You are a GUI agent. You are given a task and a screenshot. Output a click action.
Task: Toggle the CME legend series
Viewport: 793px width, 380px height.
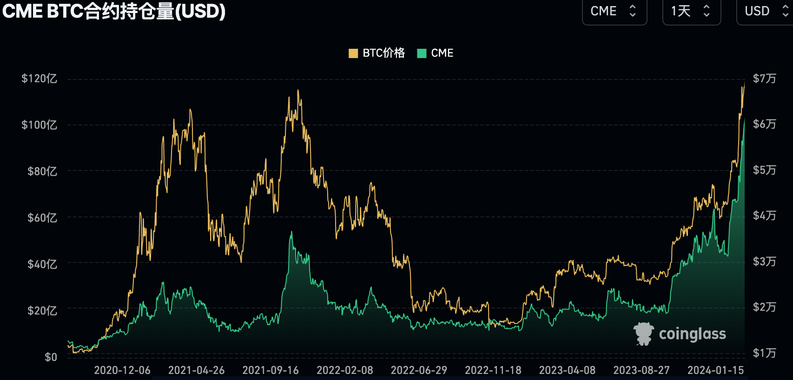click(x=435, y=53)
